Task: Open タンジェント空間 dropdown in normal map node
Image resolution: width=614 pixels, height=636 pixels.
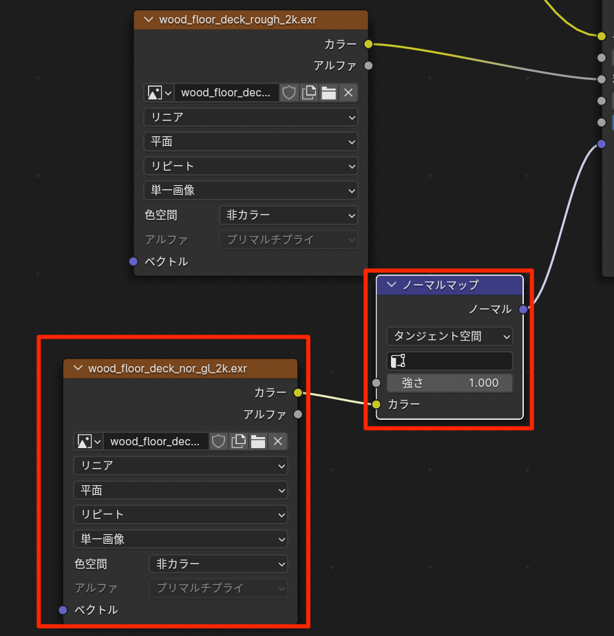Action: pyautogui.click(x=449, y=336)
